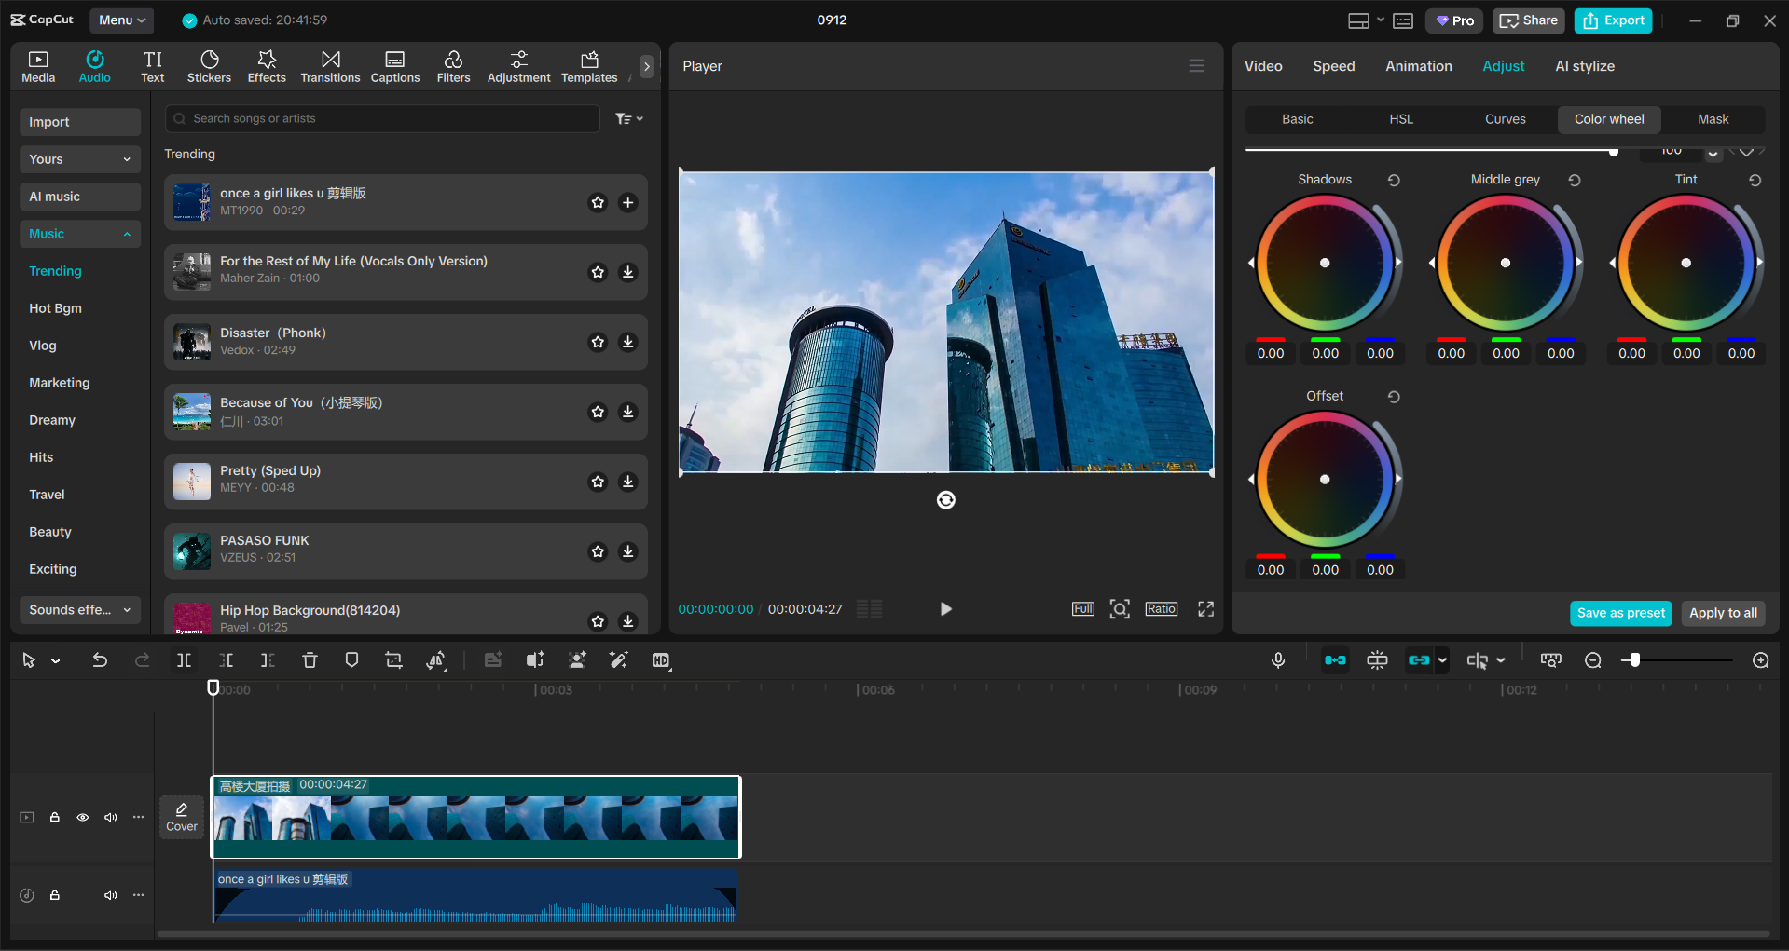Click the Save as preset button
Image resolution: width=1789 pixels, height=951 pixels.
pos(1620,613)
